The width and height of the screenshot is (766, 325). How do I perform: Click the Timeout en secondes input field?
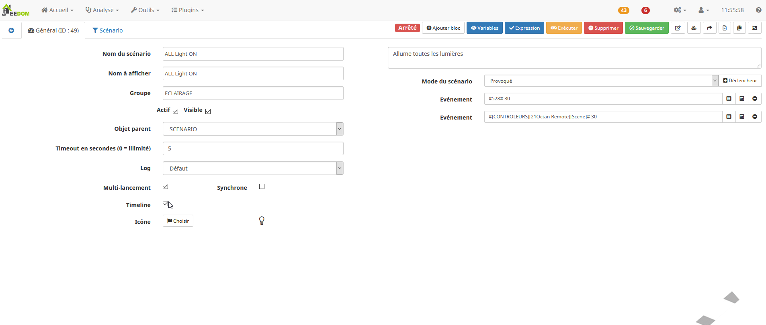click(253, 148)
